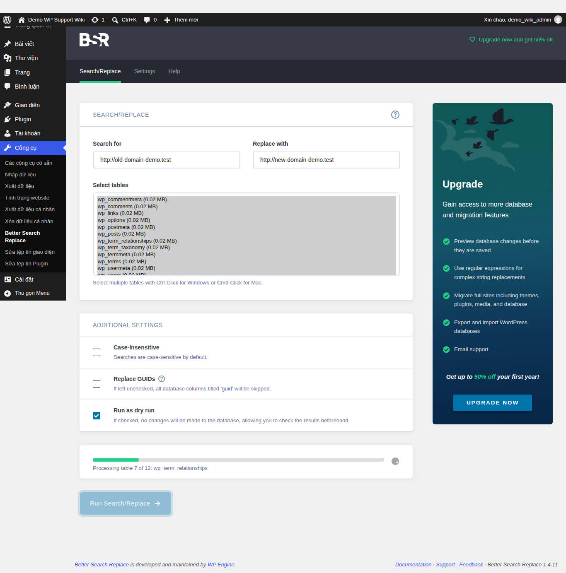Click the plus icon for Thêm mới
The image size is (566, 573).
(167, 20)
